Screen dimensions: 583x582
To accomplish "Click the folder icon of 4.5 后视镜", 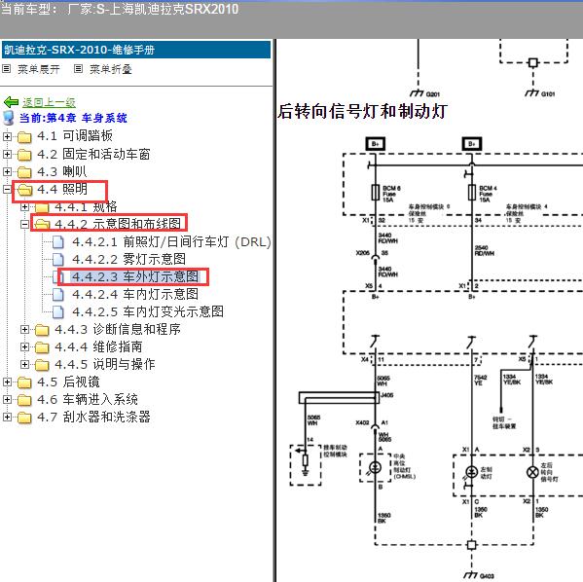I will tap(24, 382).
